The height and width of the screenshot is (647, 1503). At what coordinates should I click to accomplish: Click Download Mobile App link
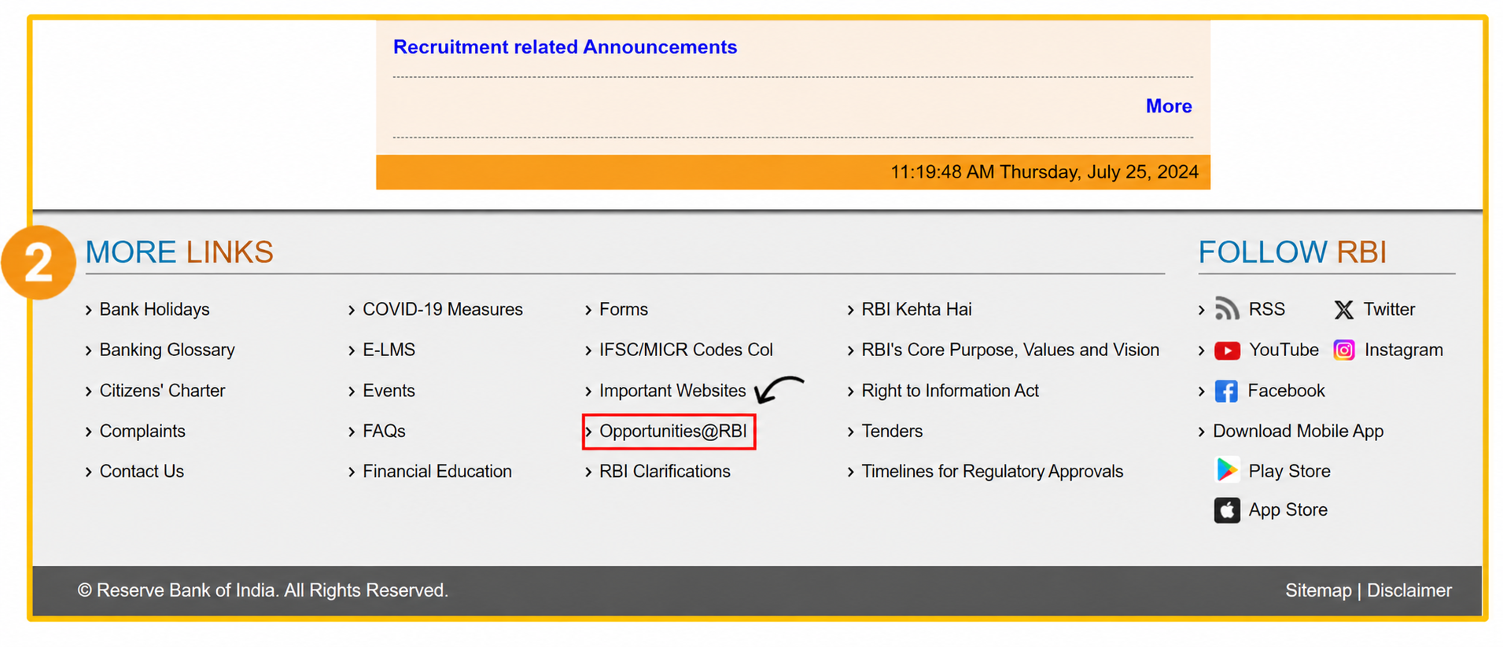click(x=1298, y=431)
